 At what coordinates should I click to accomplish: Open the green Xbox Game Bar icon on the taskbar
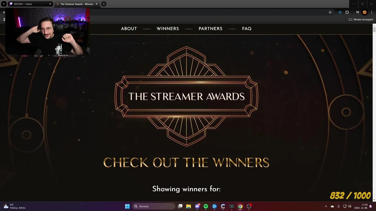click(x=231, y=206)
